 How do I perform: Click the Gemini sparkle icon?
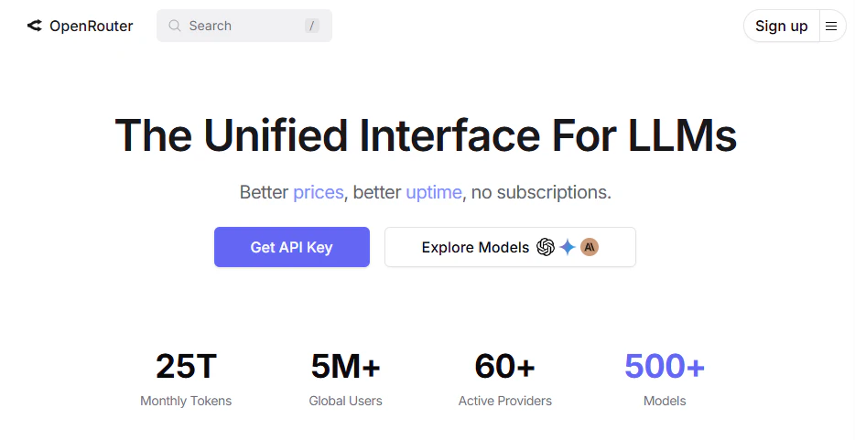[568, 247]
